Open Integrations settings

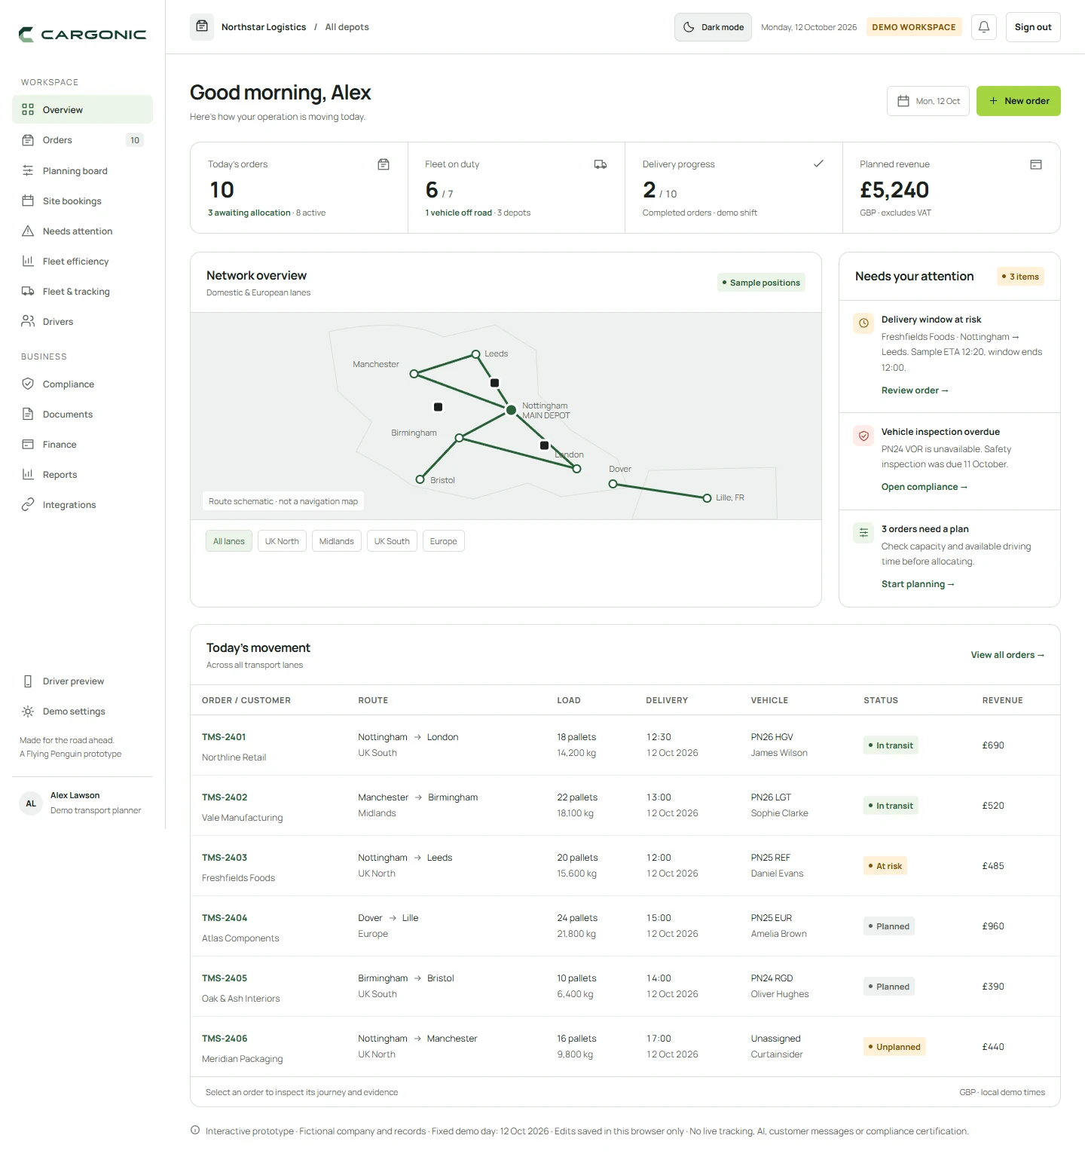coord(82,505)
